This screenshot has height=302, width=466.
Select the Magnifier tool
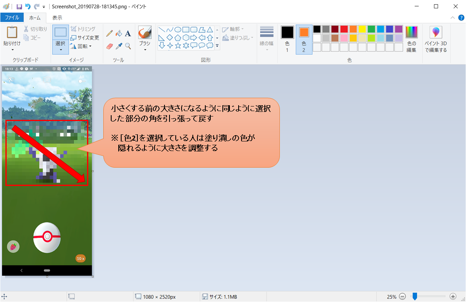(x=127, y=46)
